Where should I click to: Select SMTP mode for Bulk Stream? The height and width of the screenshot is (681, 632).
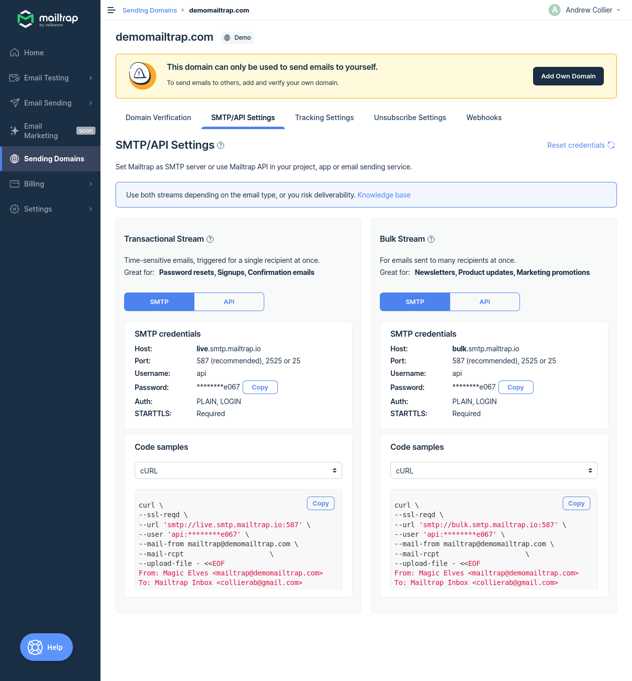pyautogui.click(x=415, y=302)
